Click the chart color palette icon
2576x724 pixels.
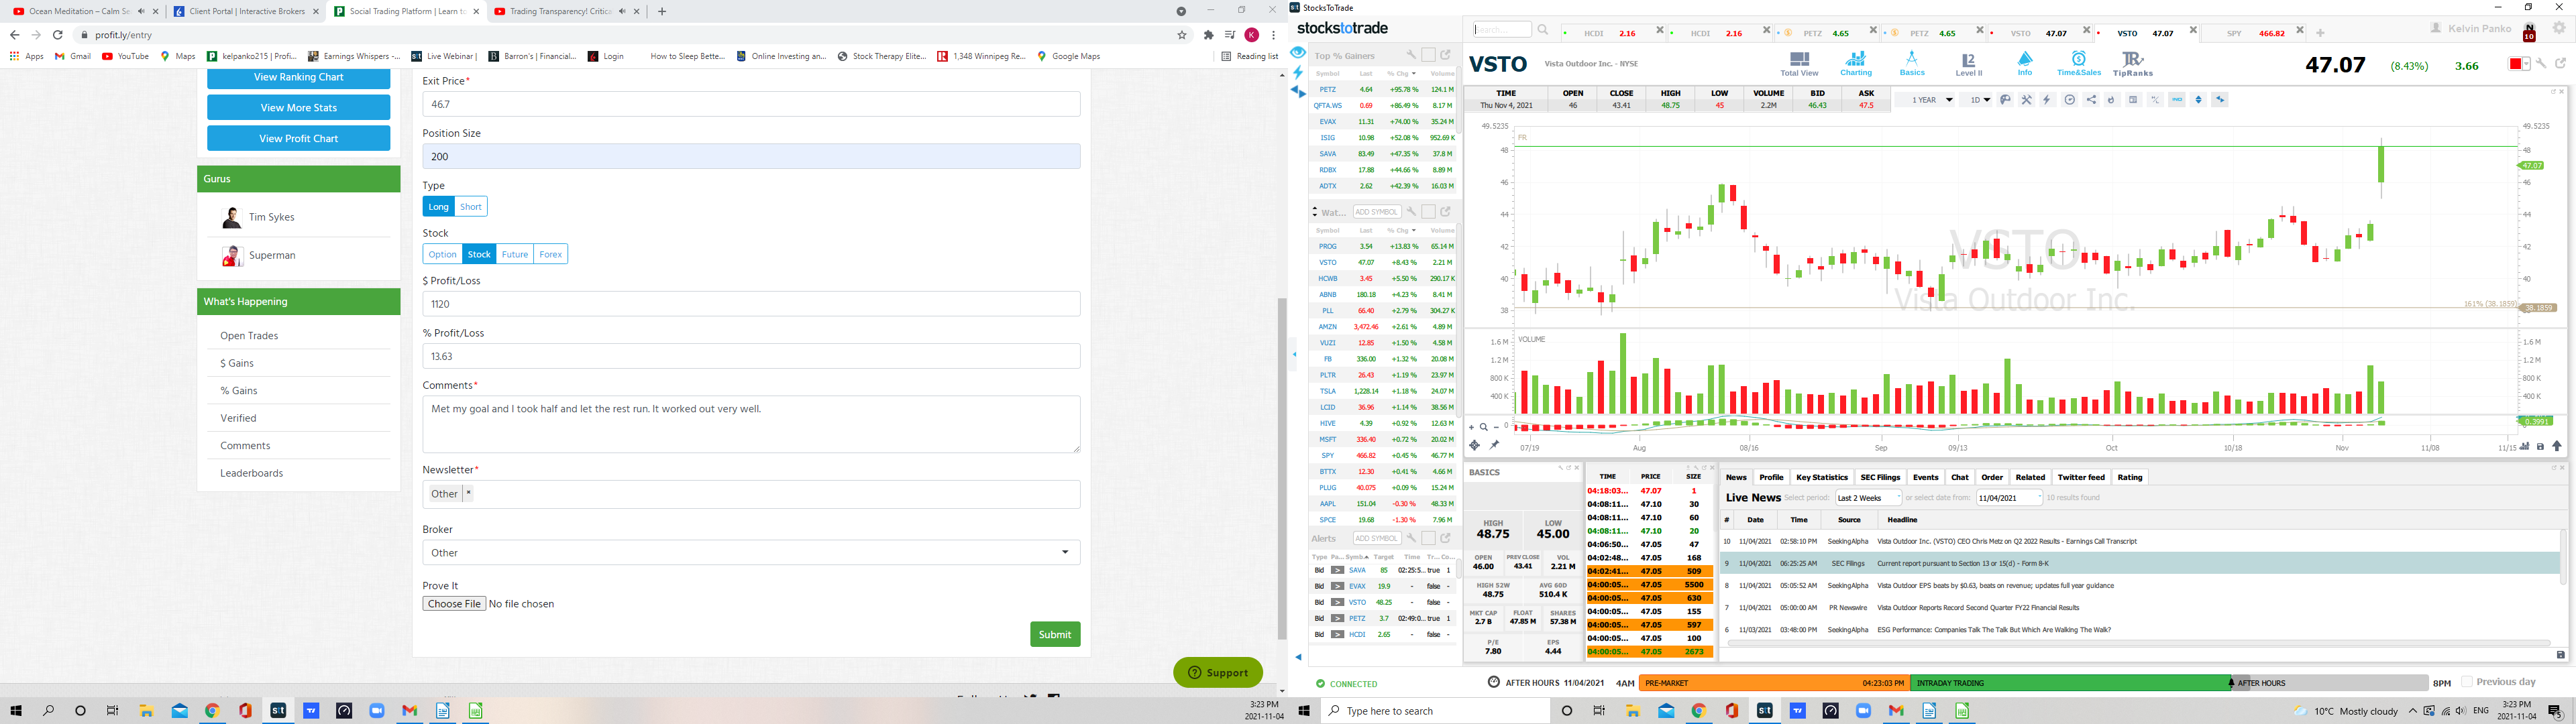click(x=2005, y=100)
